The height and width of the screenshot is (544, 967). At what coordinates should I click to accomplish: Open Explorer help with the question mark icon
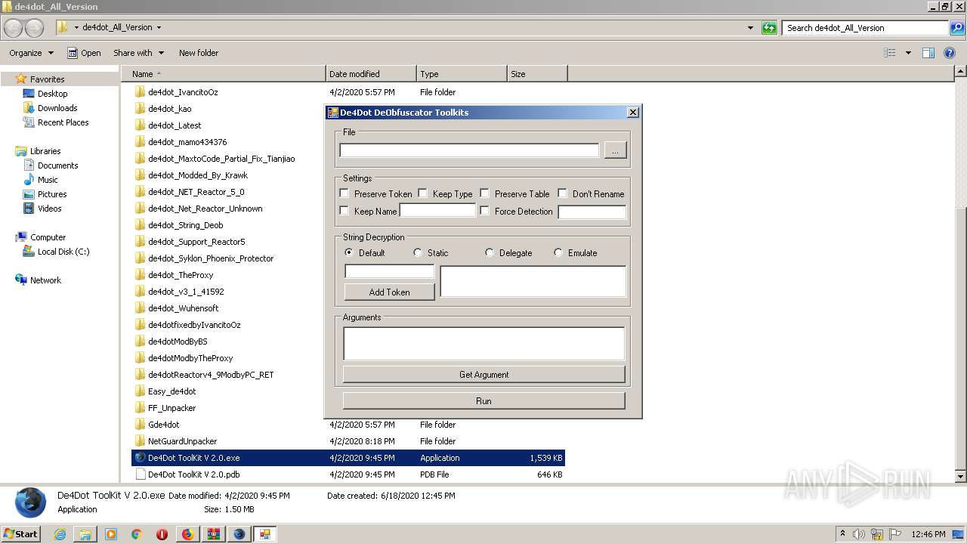click(950, 53)
